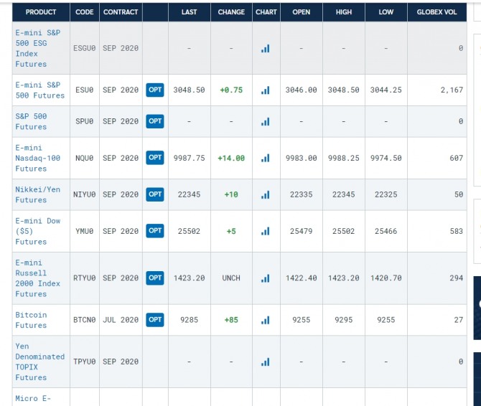Open E-mini Nasdaq-100 Futures link
Viewport: 481px width, 406px height.
click(38, 158)
